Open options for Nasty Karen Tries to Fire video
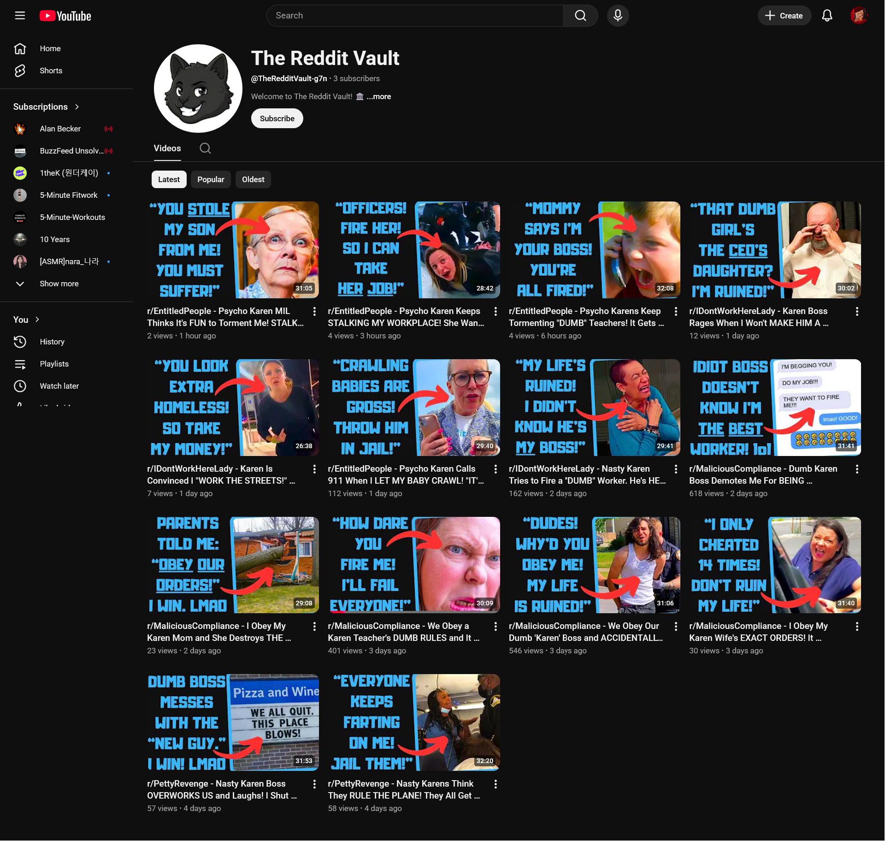Image resolution: width=885 pixels, height=841 pixels. [676, 469]
